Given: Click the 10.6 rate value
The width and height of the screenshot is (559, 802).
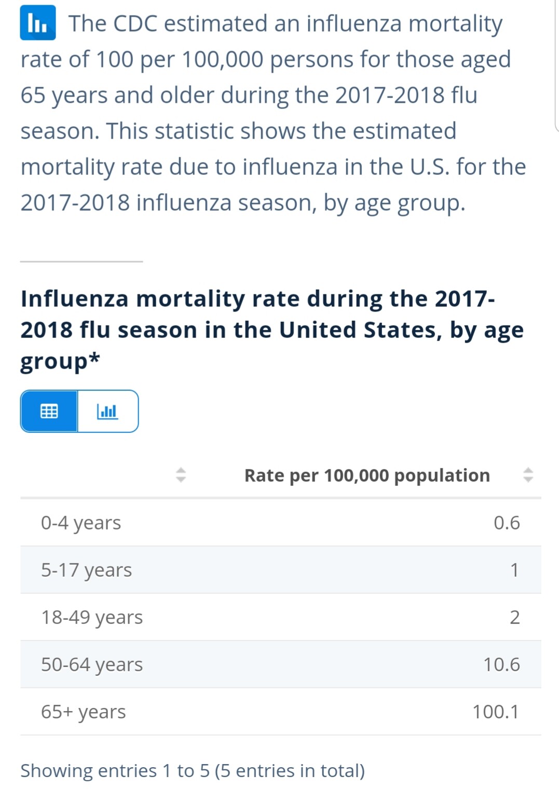Looking at the screenshot, I should (501, 664).
